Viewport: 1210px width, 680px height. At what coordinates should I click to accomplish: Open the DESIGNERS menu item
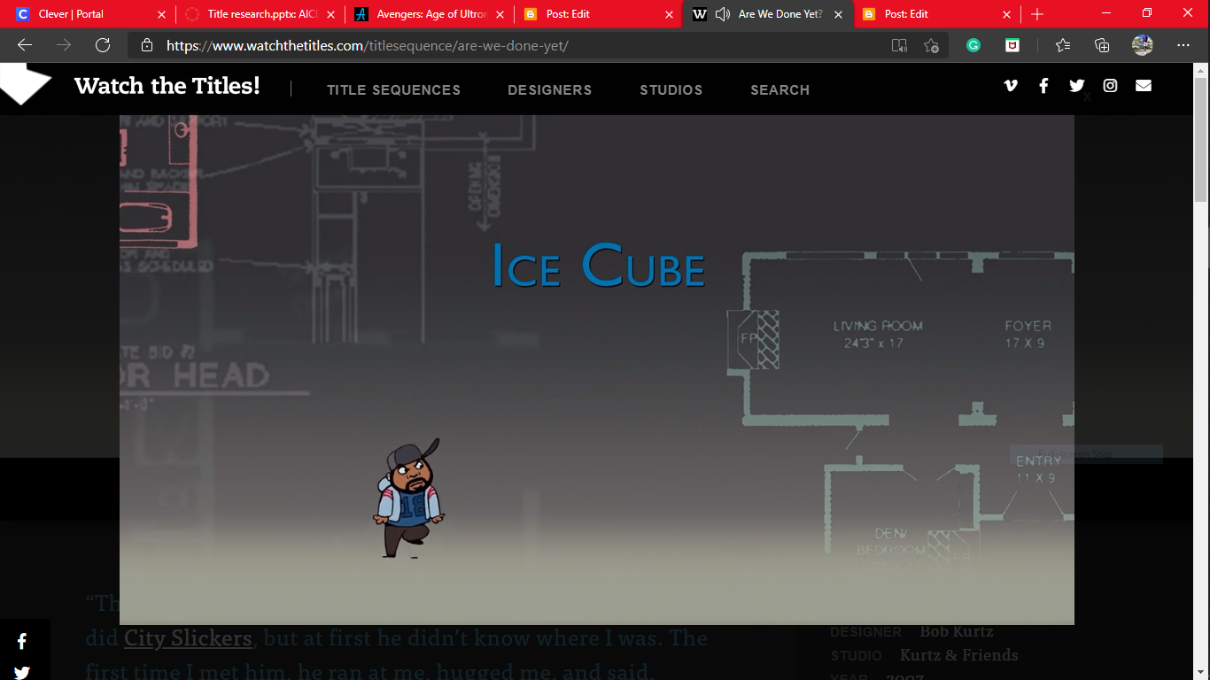pos(549,89)
